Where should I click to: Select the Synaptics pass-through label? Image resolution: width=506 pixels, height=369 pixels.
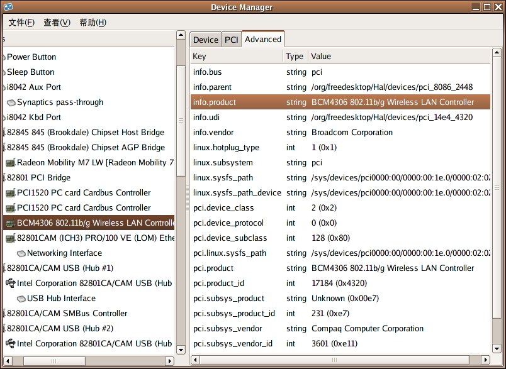60,102
